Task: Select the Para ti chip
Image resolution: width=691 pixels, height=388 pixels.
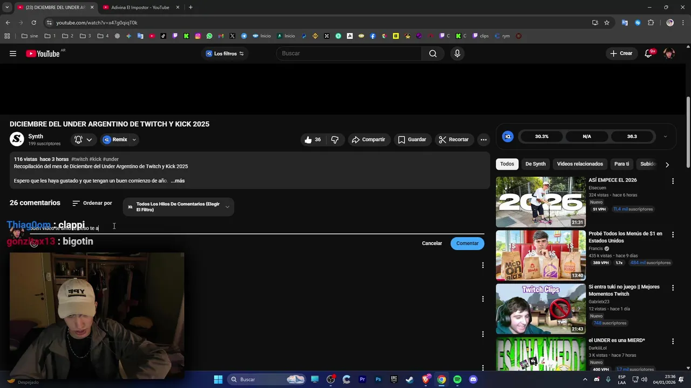Action: click(x=621, y=164)
